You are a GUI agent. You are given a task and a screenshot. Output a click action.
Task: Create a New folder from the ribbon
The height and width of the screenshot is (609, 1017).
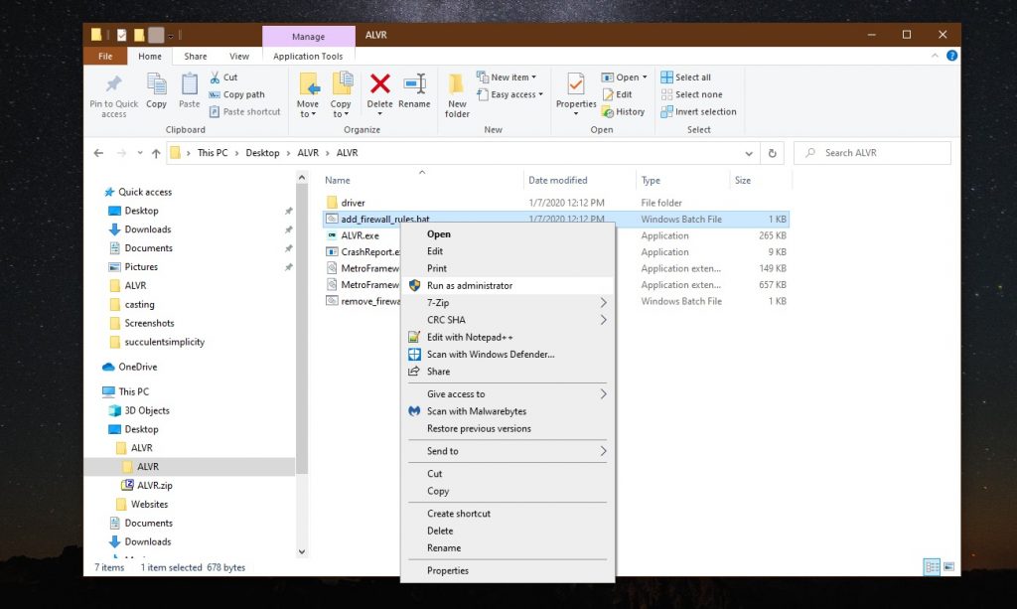click(x=457, y=94)
